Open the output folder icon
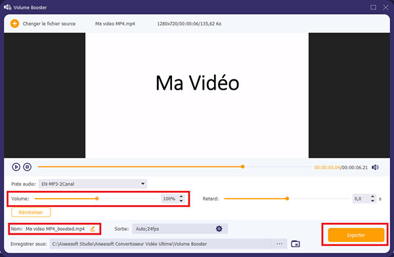This screenshot has width=394, height=257. point(295,244)
